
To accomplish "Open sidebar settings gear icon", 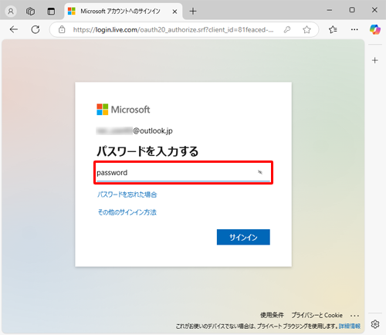I will pyautogui.click(x=375, y=324).
